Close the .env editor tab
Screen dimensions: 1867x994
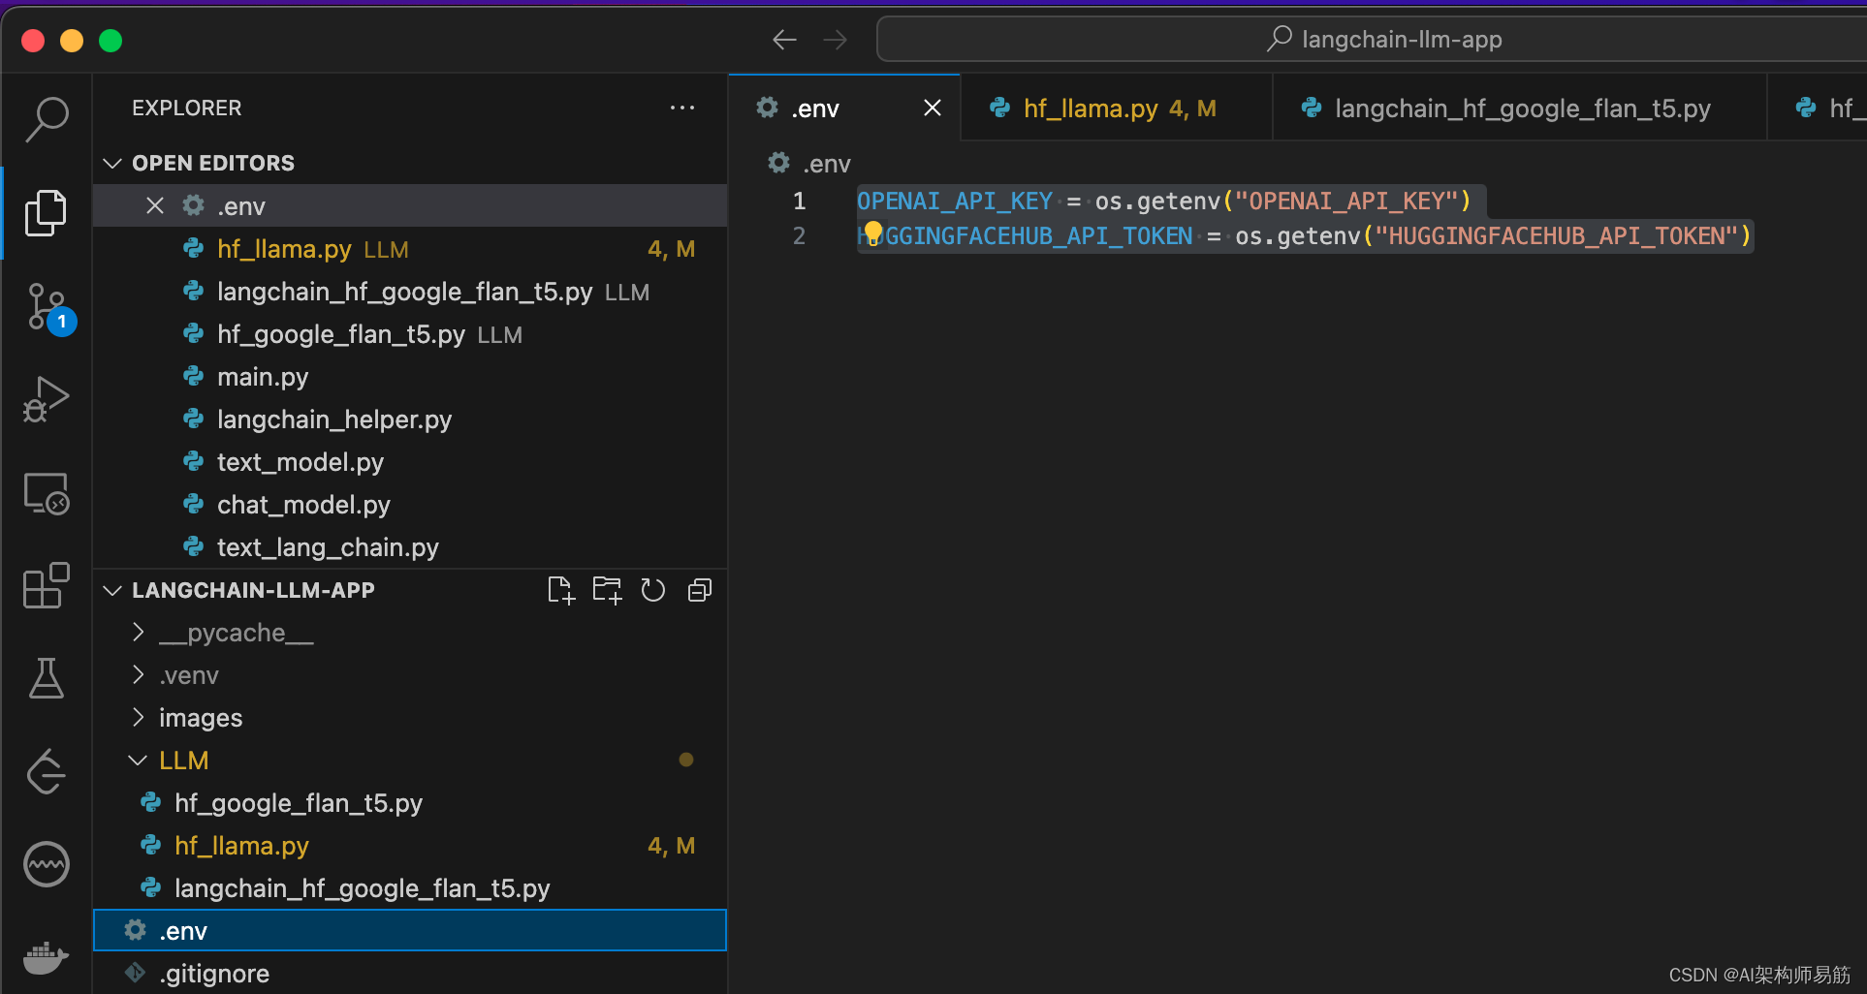coord(933,108)
